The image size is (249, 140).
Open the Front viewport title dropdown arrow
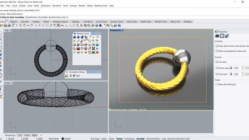pos(12,83)
